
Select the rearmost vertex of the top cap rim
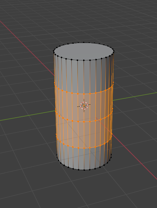(84, 43)
